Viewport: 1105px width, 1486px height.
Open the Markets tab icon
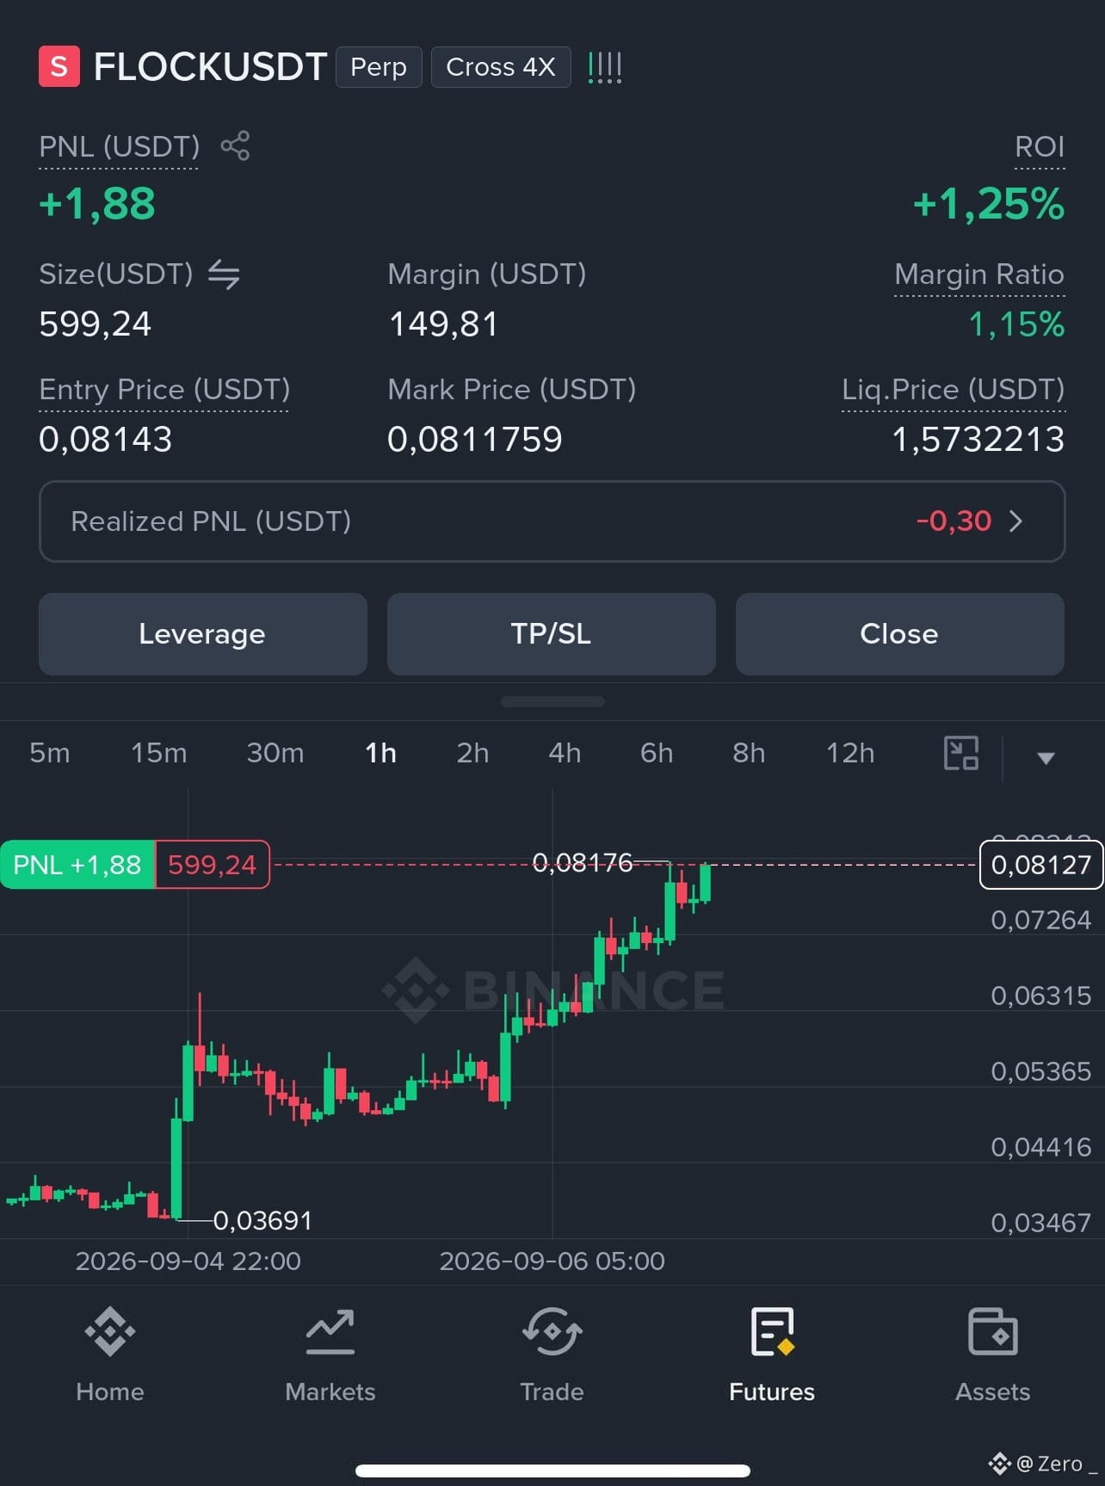[330, 1331]
